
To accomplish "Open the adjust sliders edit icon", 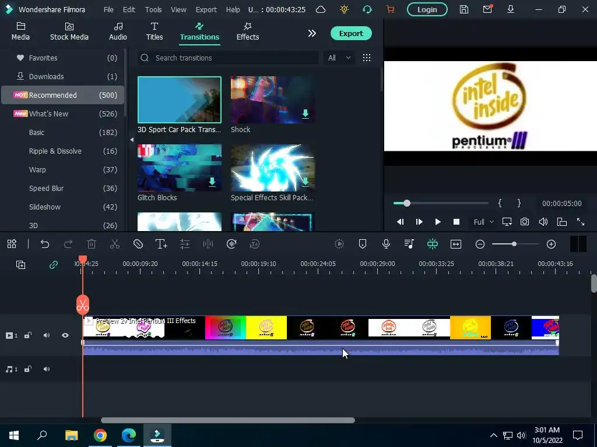I will click(185, 244).
